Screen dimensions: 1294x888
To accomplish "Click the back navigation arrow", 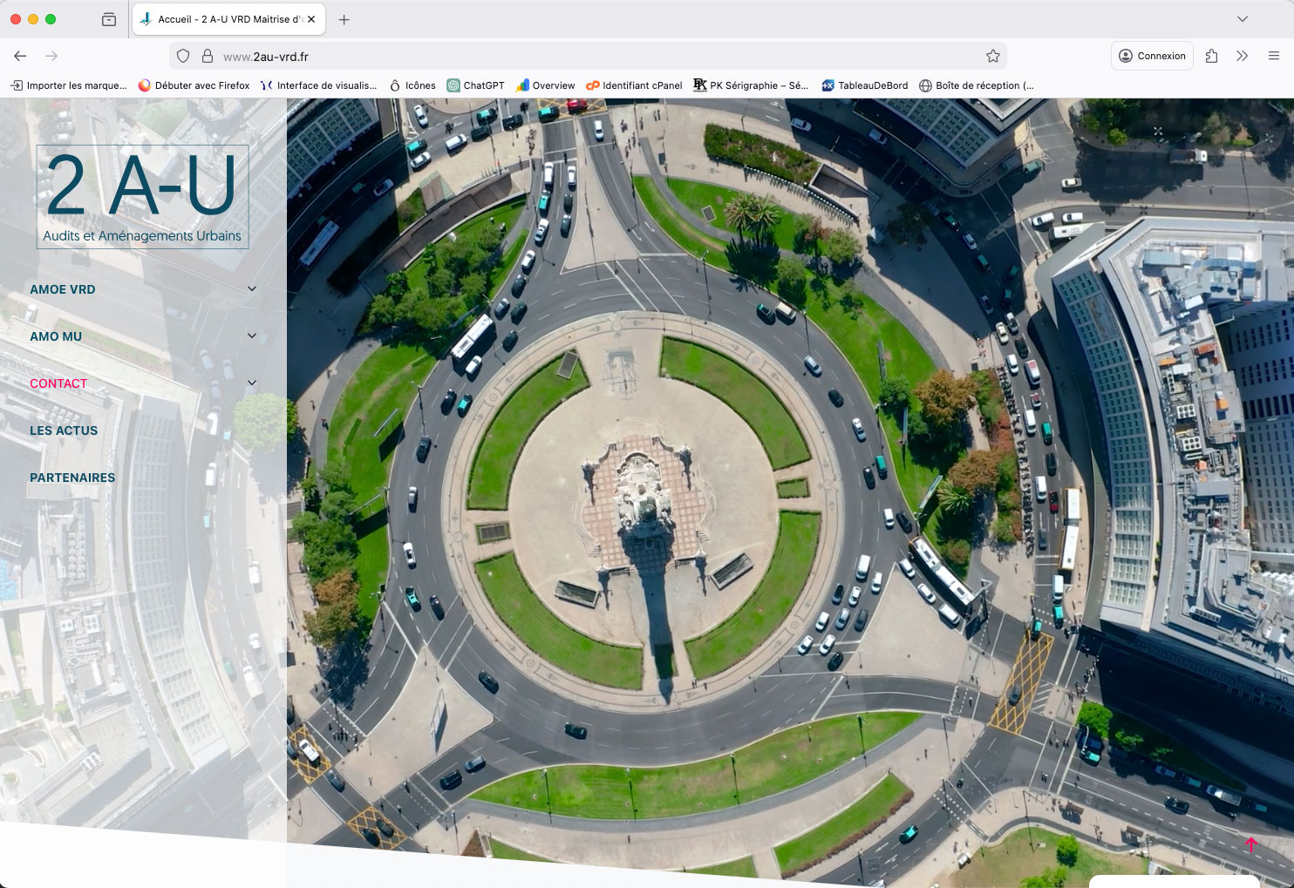I will 20,56.
